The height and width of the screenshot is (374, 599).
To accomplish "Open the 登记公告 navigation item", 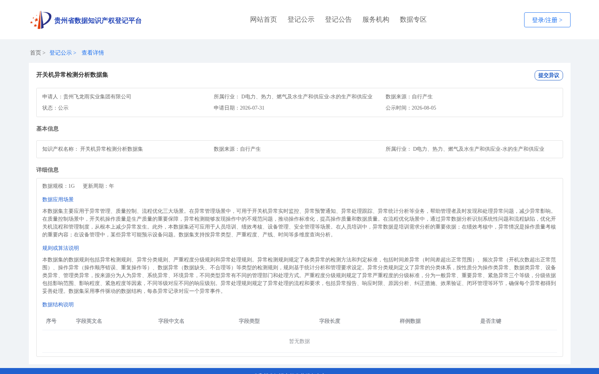I will click(x=338, y=19).
